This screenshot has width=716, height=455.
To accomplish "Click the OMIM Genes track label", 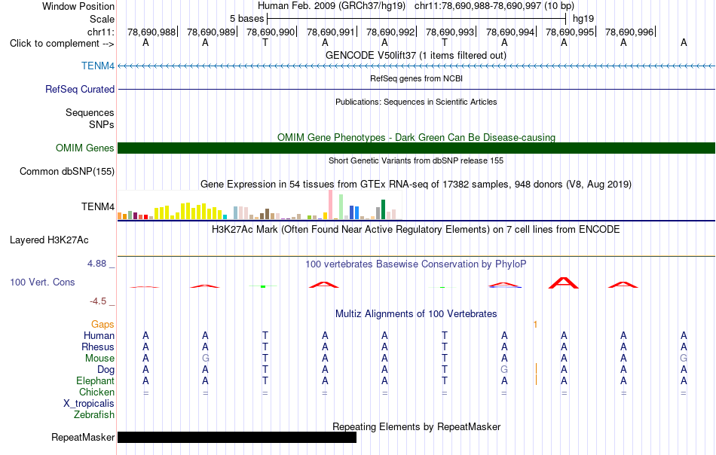I will [x=84, y=148].
